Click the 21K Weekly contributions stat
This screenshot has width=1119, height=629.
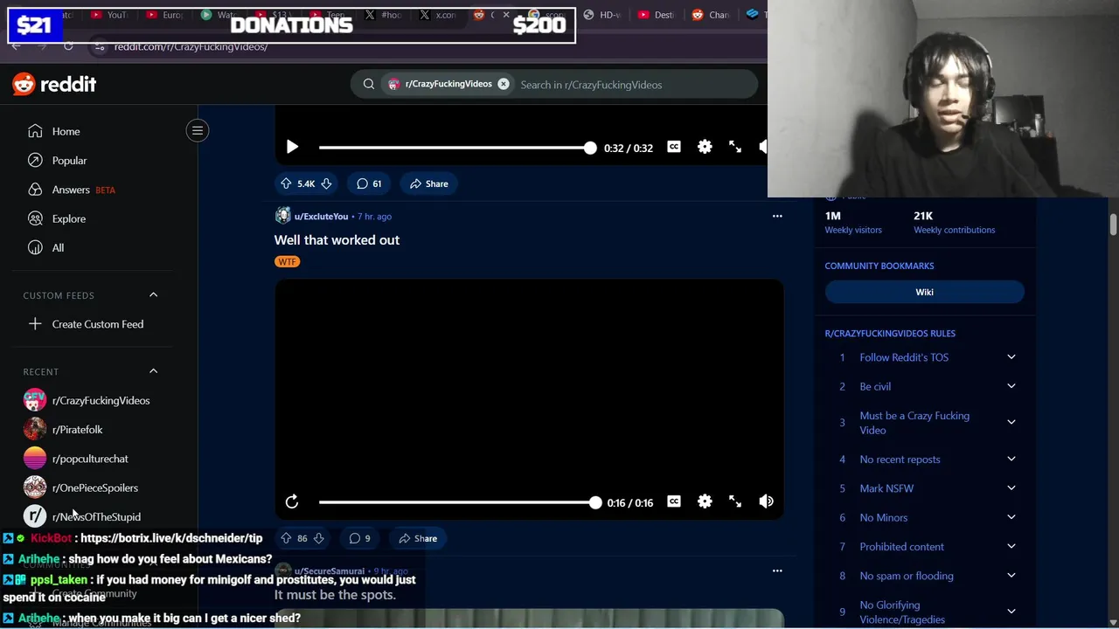point(954,223)
